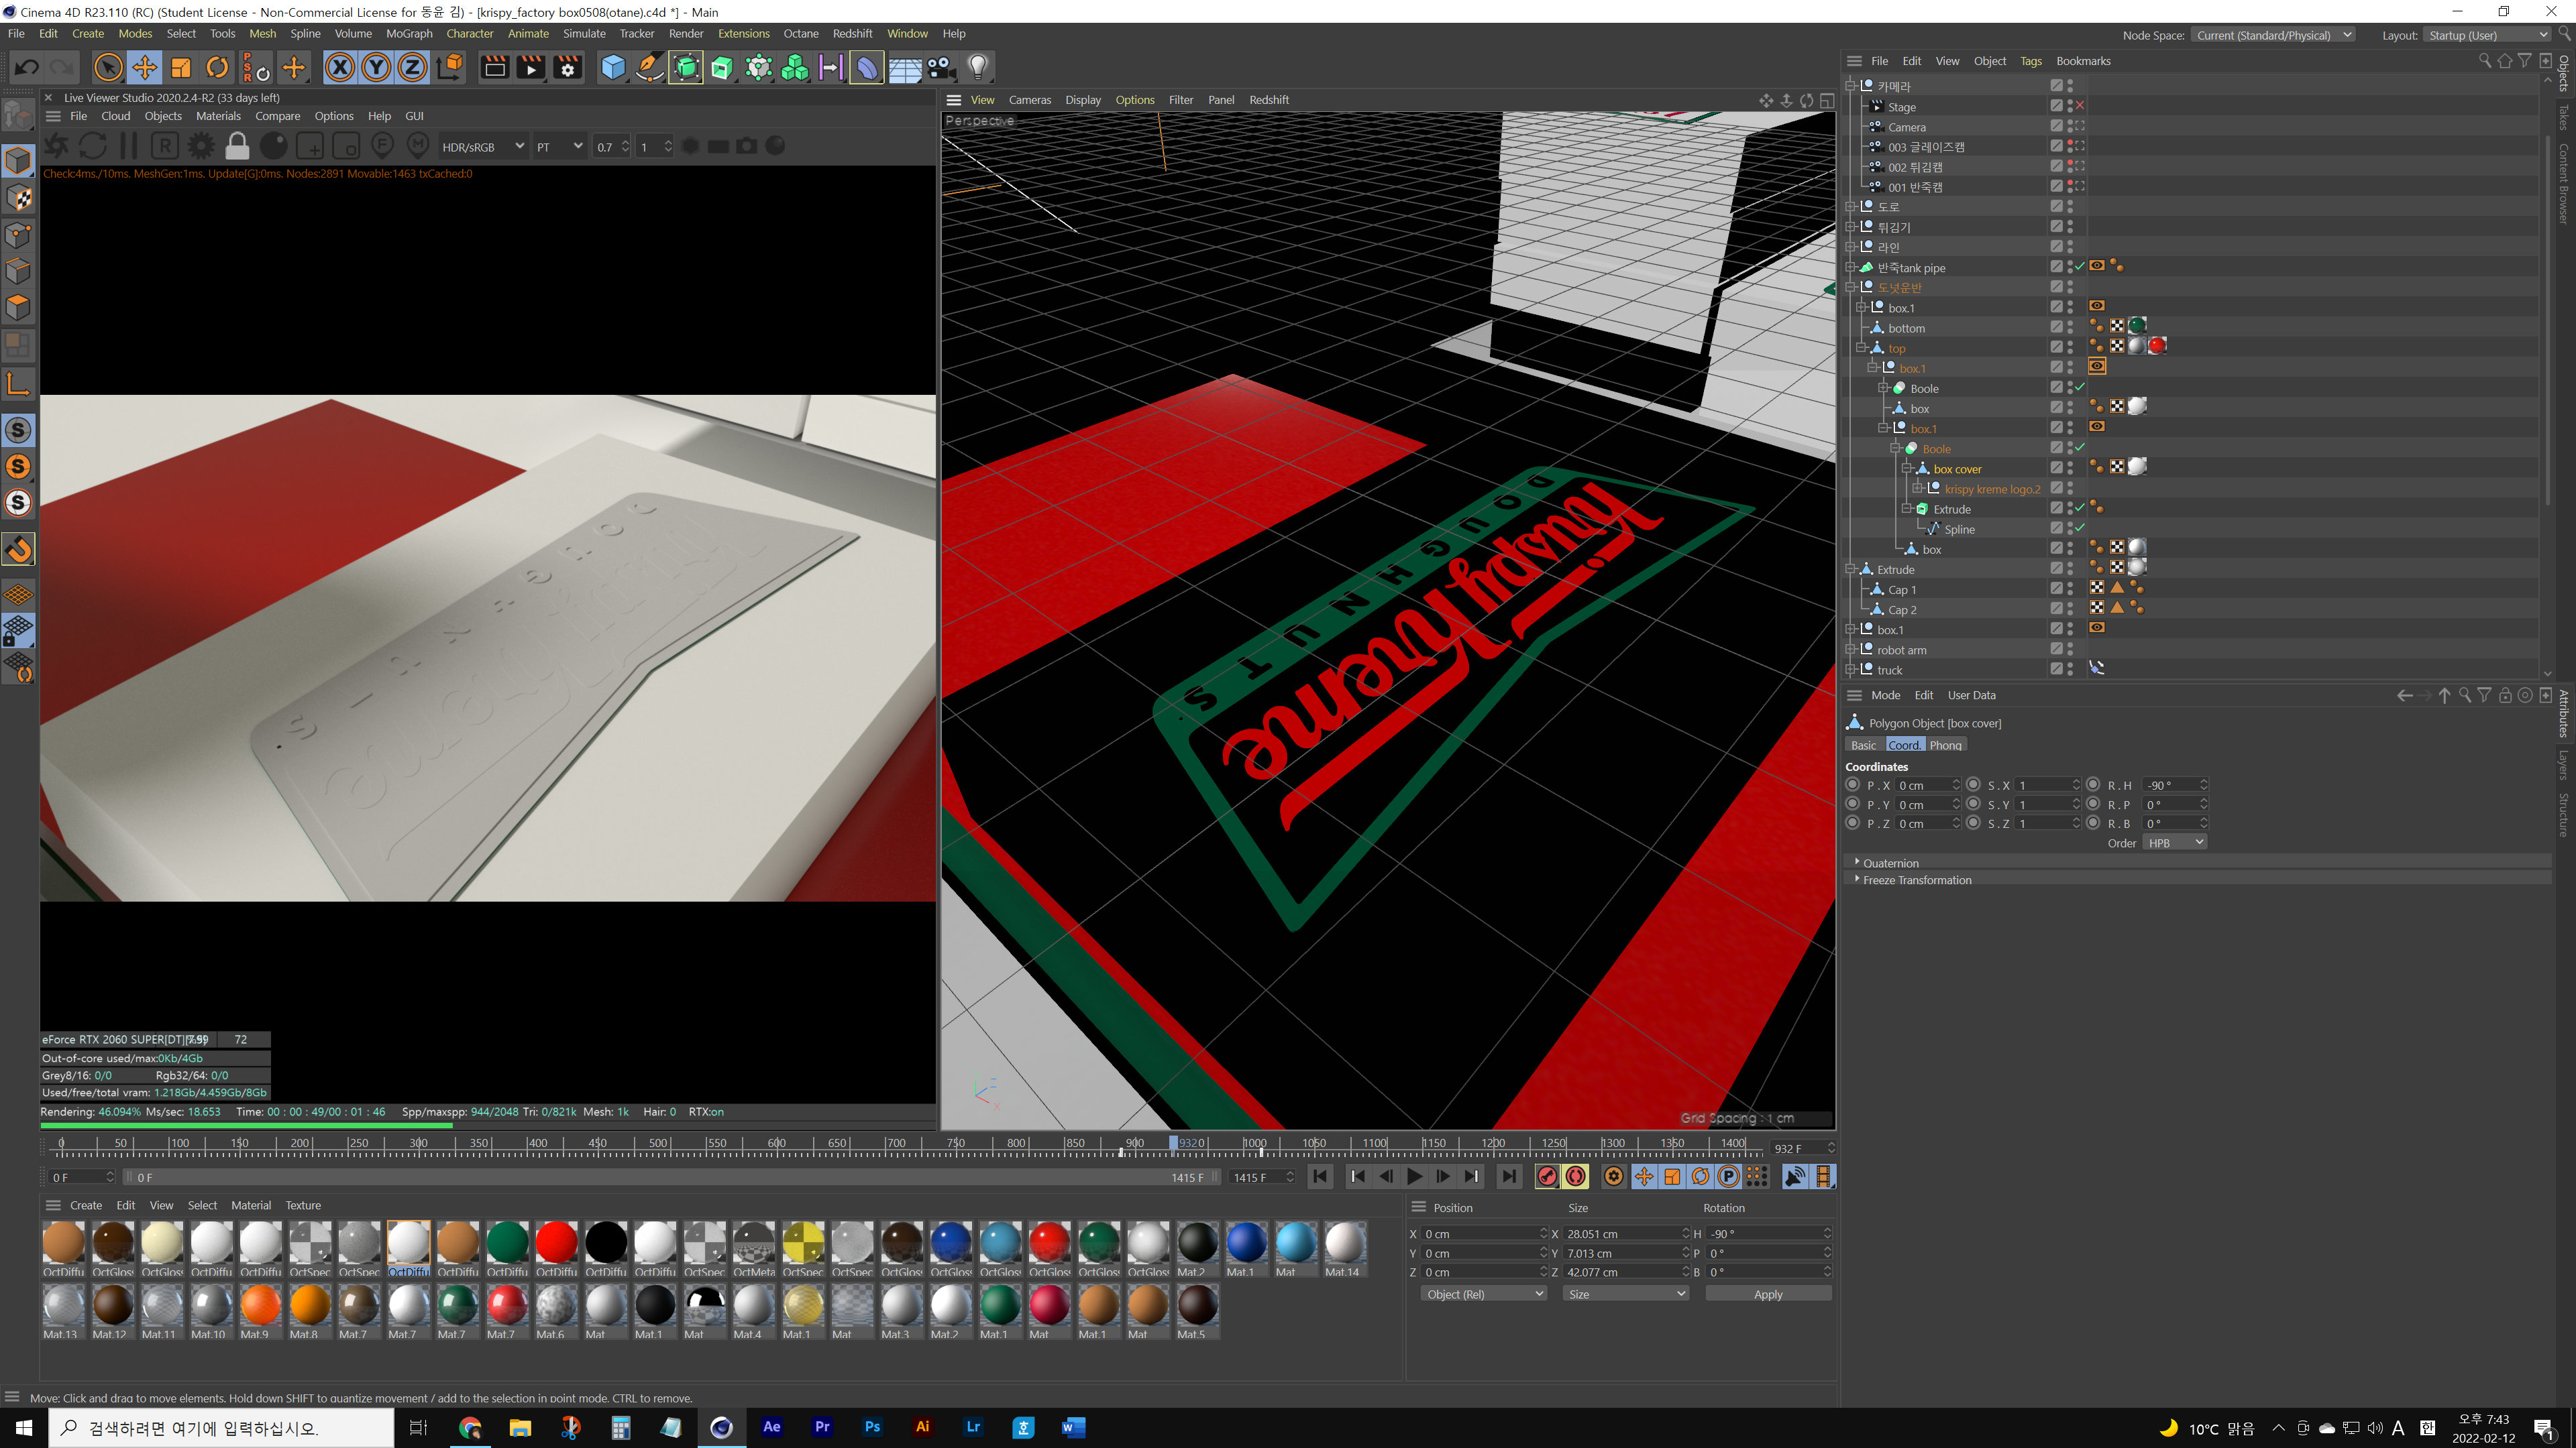The width and height of the screenshot is (2576, 1448).
Task: Open Octane settings gear icon
Action: tap(201, 146)
